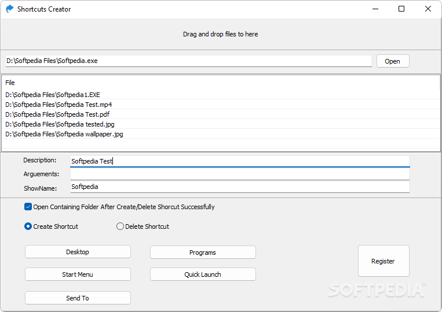This screenshot has height=312, width=442.
Task: Click the Programs button
Action: (x=203, y=252)
